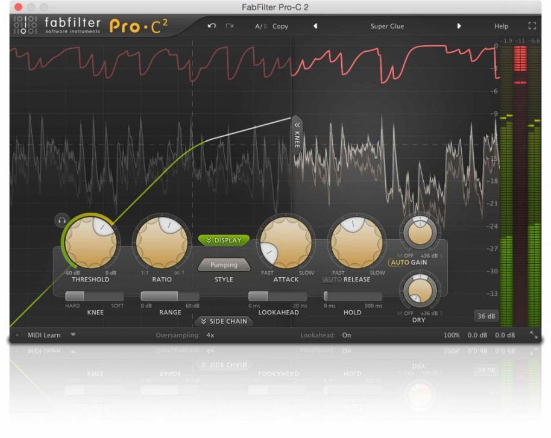Change Oversampling 4x setting
This screenshot has width=551, height=438.
coord(210,335)
